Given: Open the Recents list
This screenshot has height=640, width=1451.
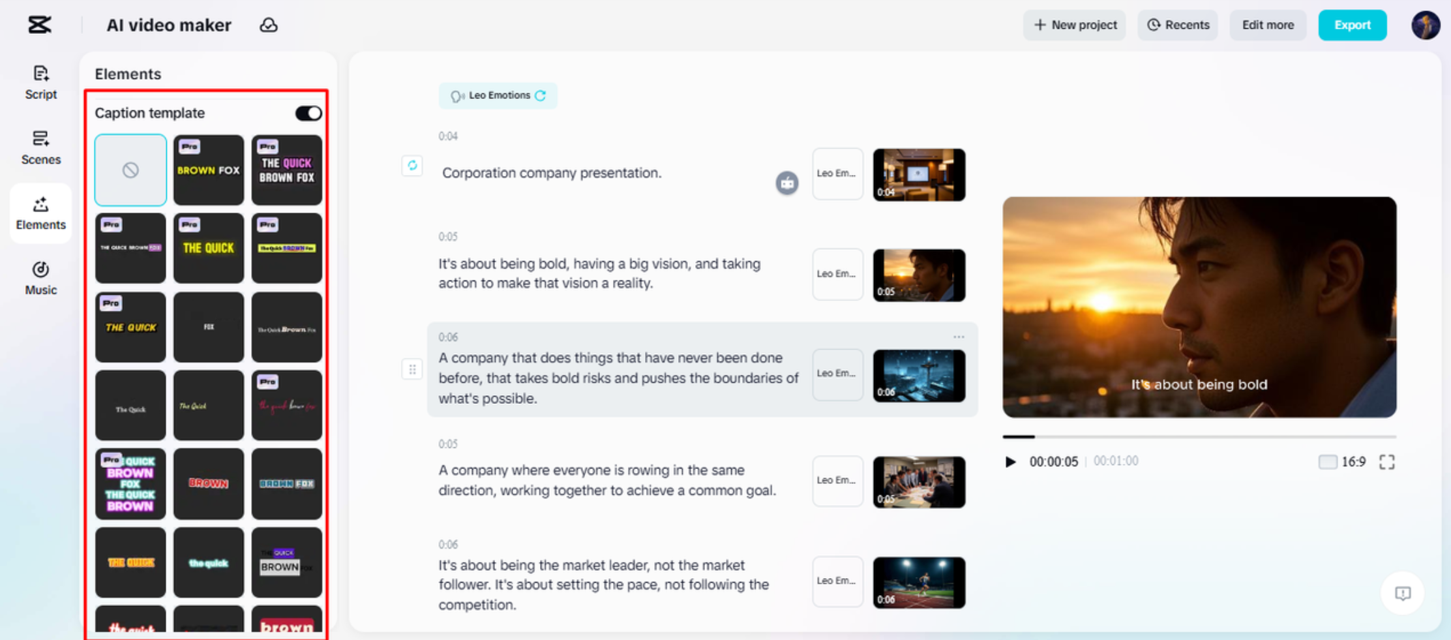Looking at the screenshot, I should pyautogui.click(x=1178, y=25).
